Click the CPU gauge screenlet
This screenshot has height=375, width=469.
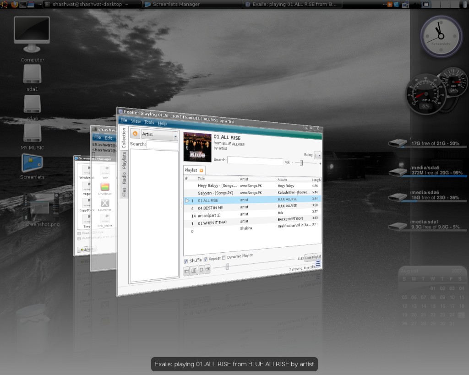tap(425, 94)
